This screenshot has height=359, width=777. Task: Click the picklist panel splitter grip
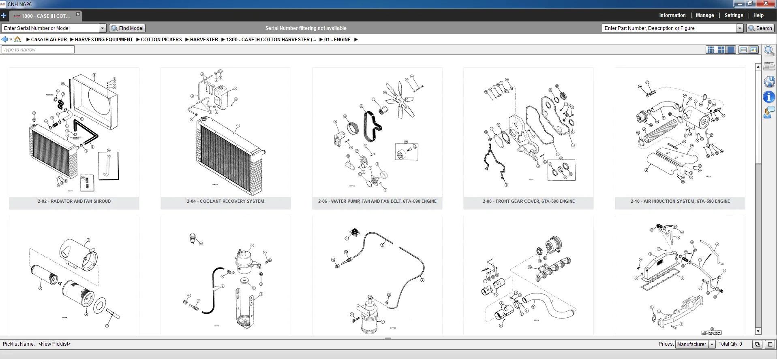388,338
